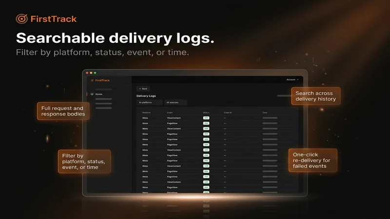The image size is (390, 219).
Task: Click the Order ID column header
Action: pos(228,112)
